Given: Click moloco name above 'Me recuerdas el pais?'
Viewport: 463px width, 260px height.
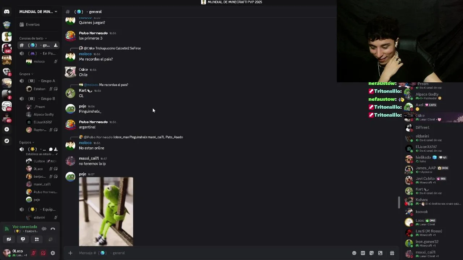Looking at the screenshot, I should point(85,54).
